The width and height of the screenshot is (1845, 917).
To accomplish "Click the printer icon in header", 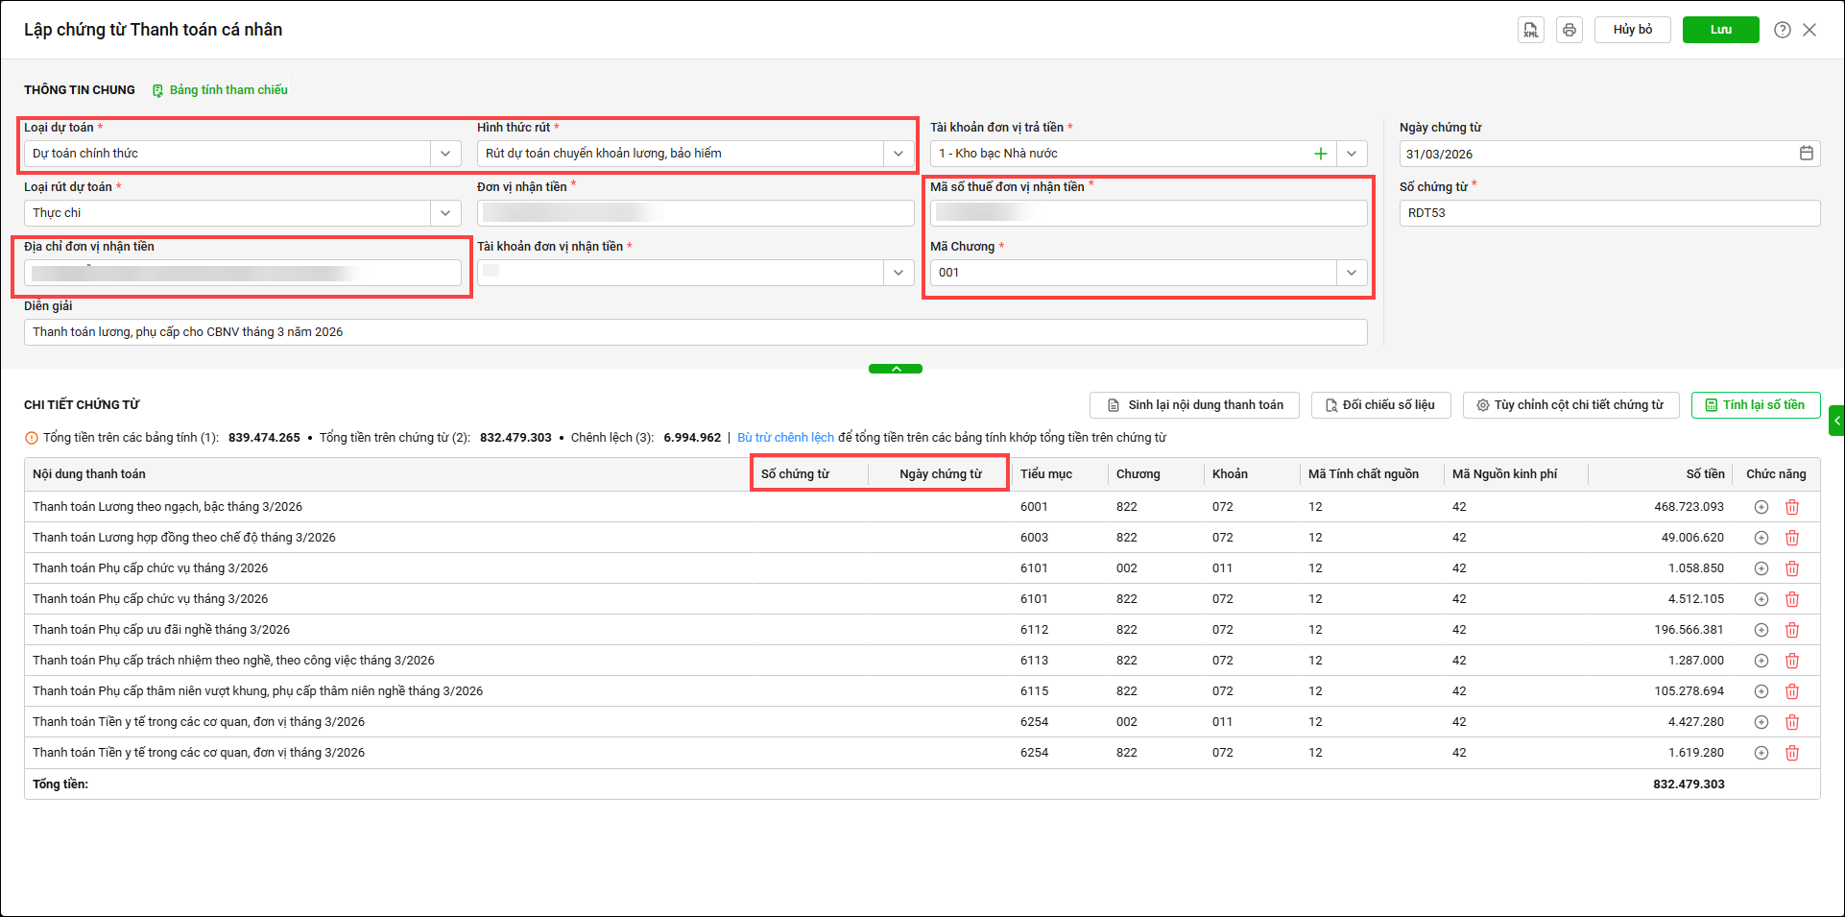I will click(1569, 30).
